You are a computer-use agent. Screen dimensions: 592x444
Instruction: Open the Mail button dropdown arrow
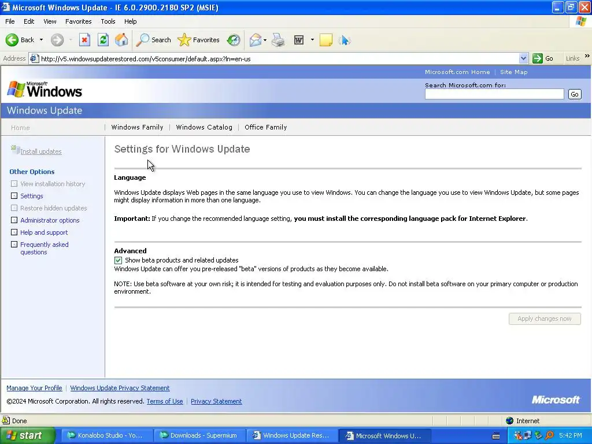(x=265, y=40)
